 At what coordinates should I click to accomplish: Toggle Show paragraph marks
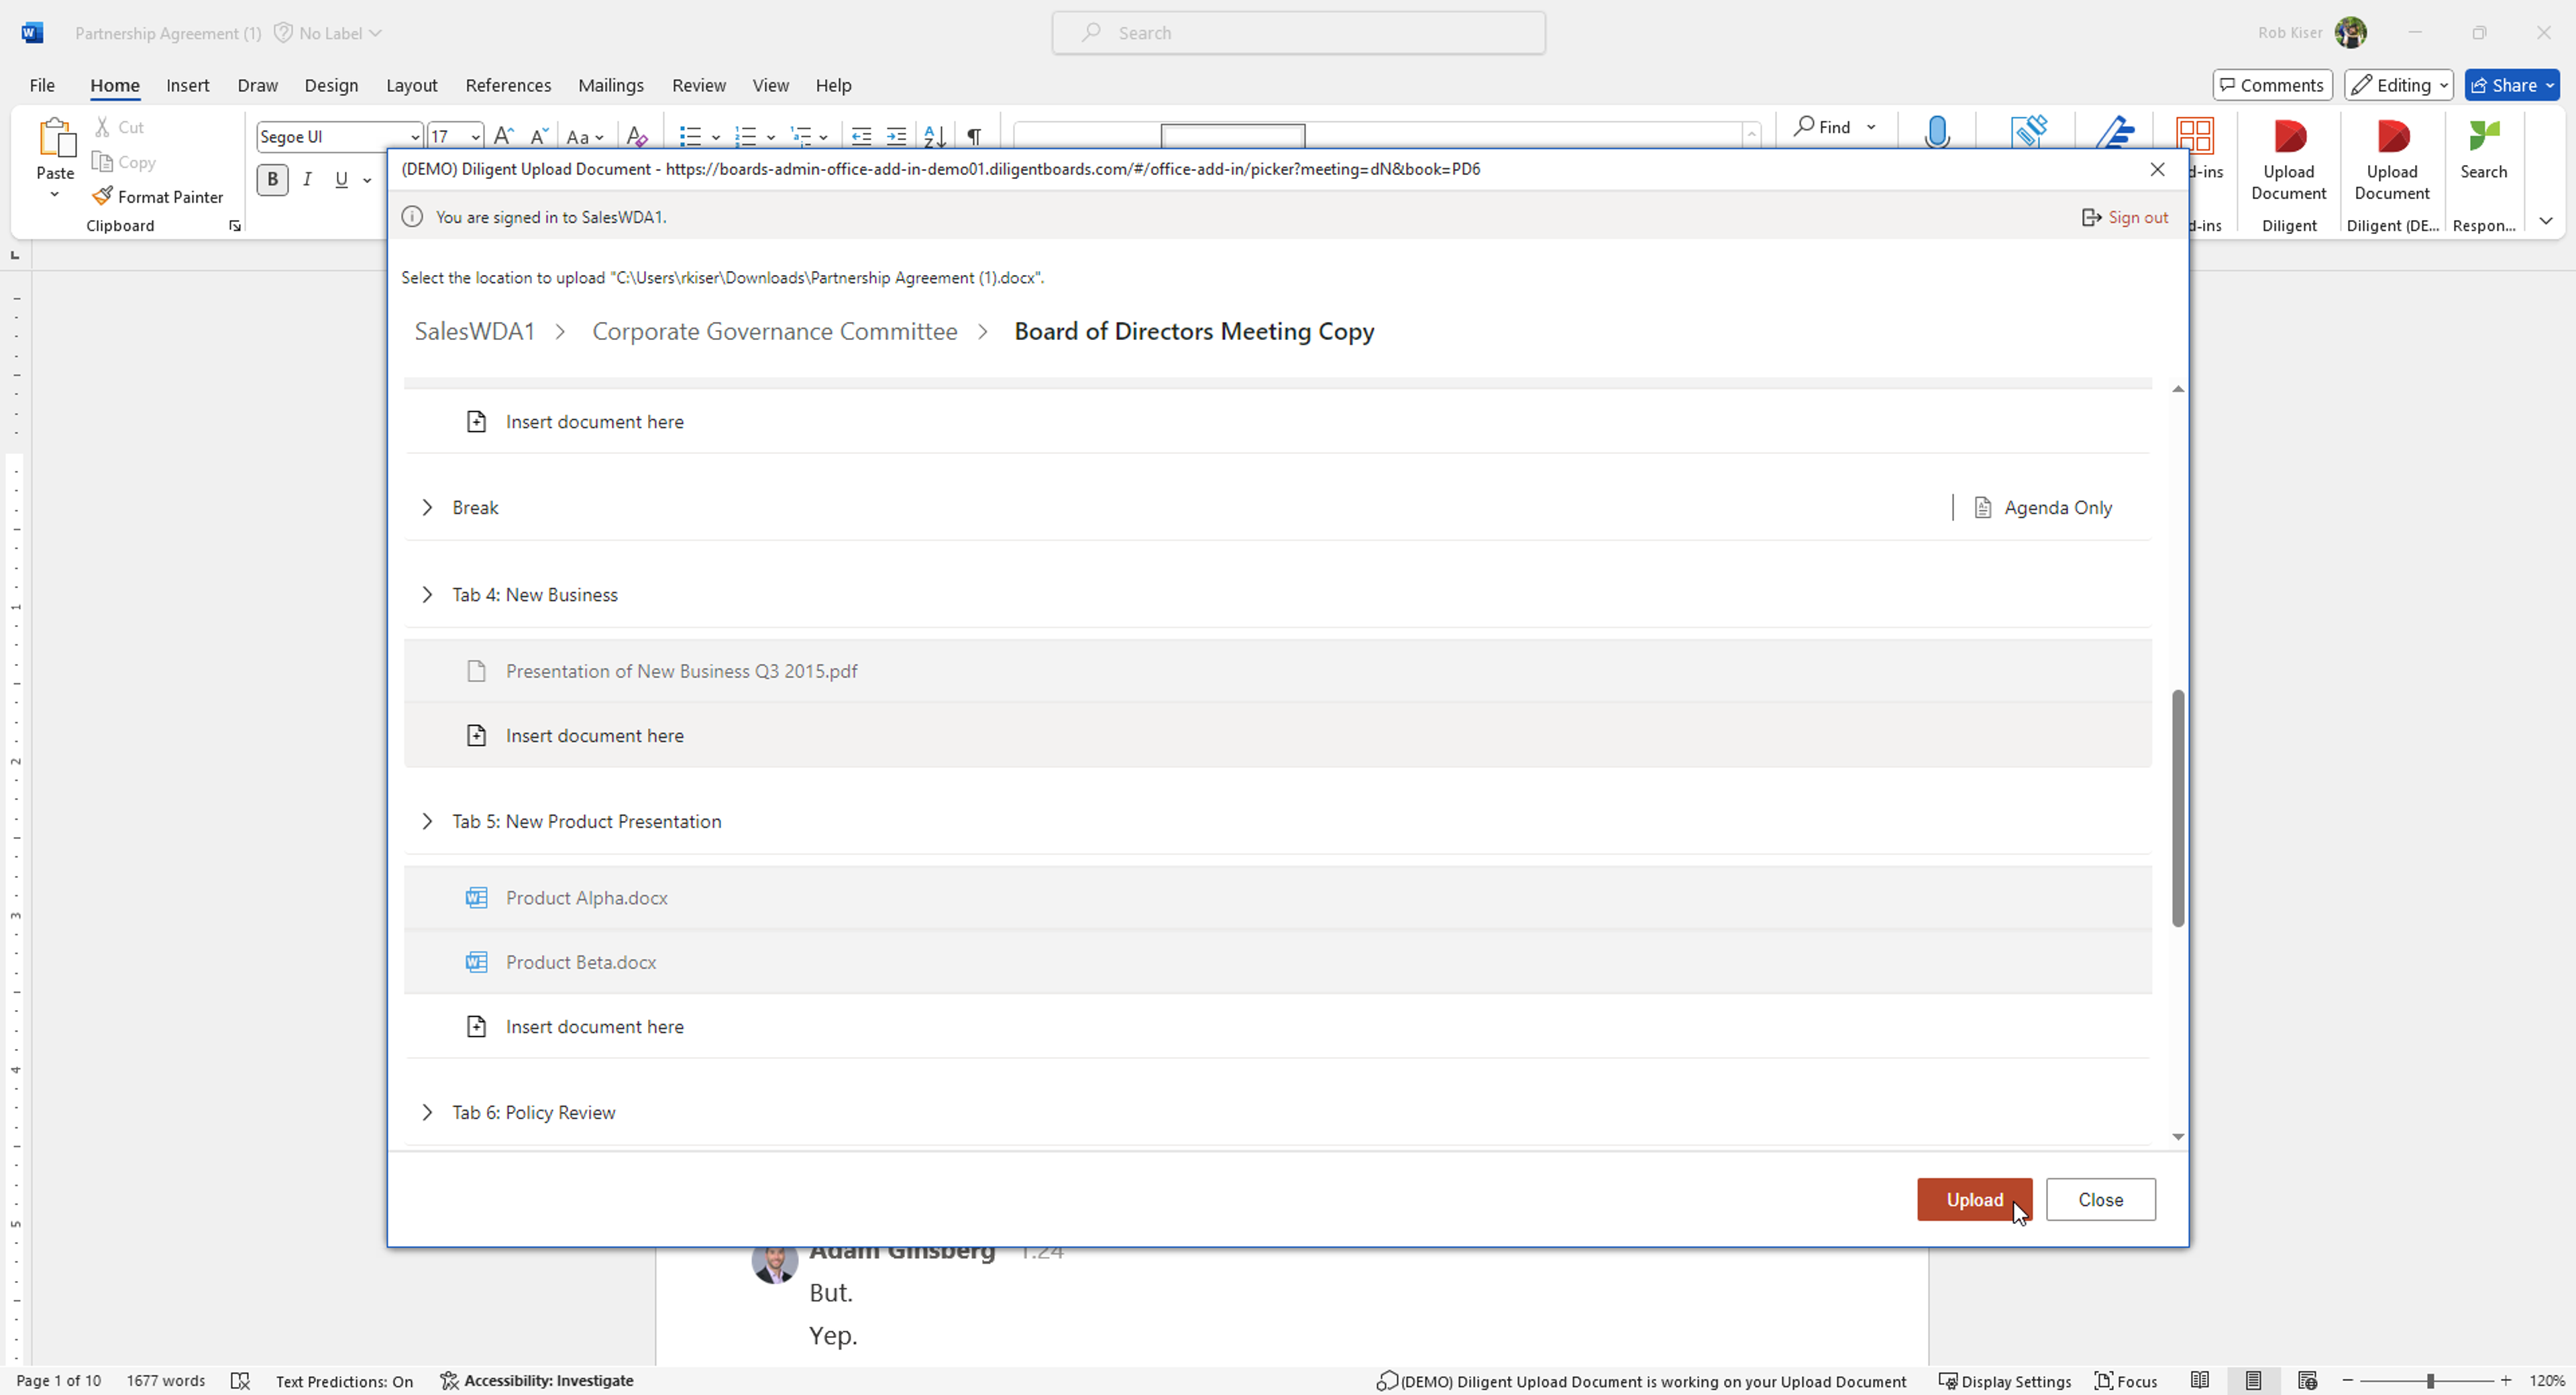click(974, 136)
